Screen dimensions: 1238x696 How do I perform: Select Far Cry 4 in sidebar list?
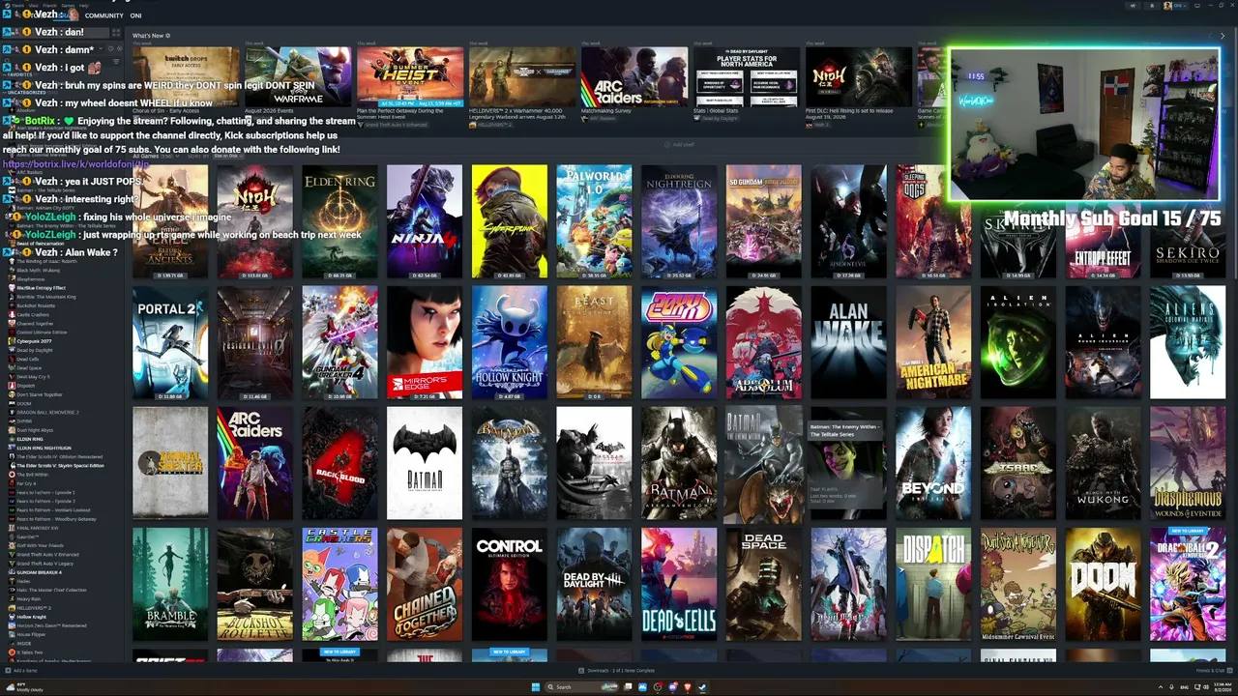pyautogui.click(x=26, y=484)
